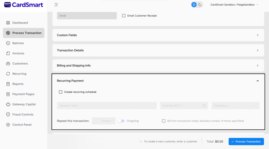269x149 pixels.
Task: Open the Frequency dropdown
Action: (236, 105)
